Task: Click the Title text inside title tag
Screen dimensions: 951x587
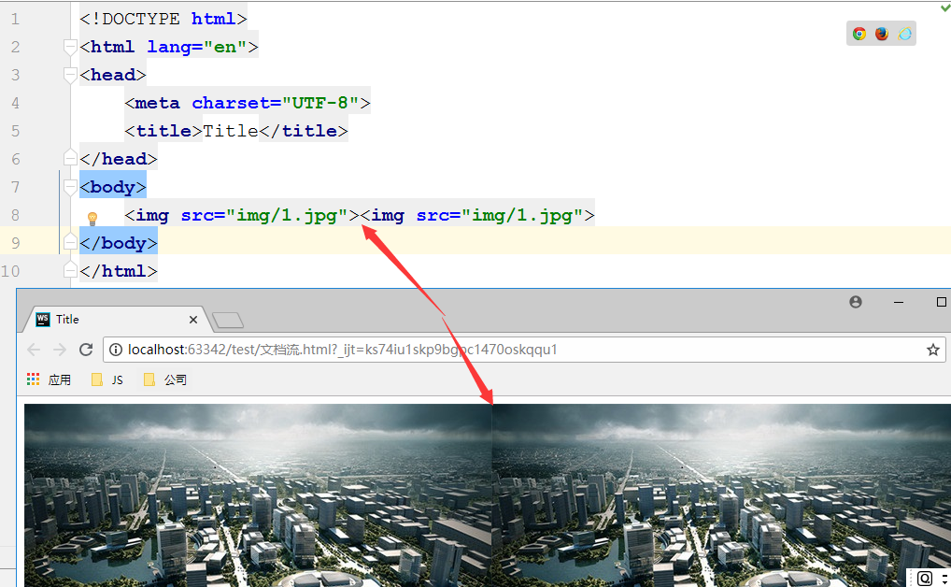Action: coord(231,131)
